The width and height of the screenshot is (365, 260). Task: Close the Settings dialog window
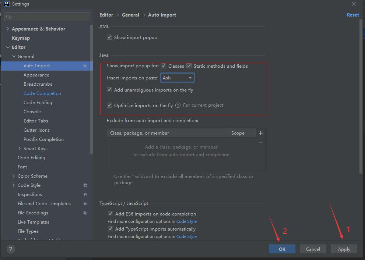[x=354, y=4]
